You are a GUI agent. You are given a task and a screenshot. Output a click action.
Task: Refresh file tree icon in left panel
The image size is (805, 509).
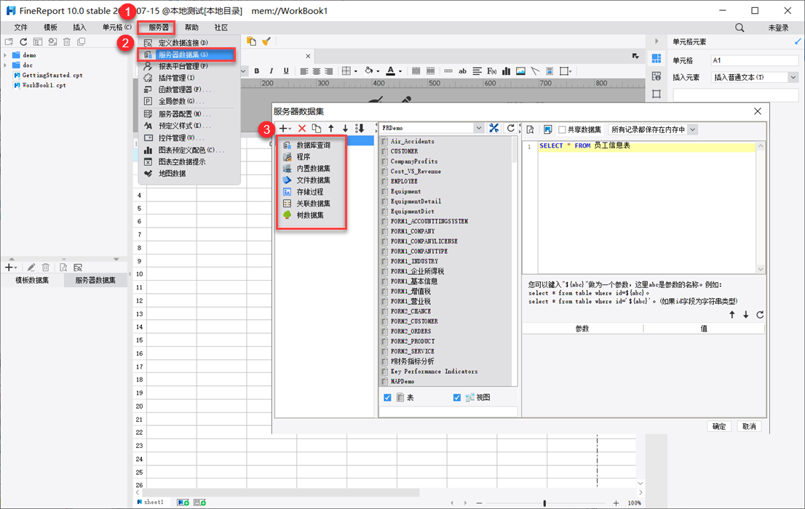pos(23,41)
